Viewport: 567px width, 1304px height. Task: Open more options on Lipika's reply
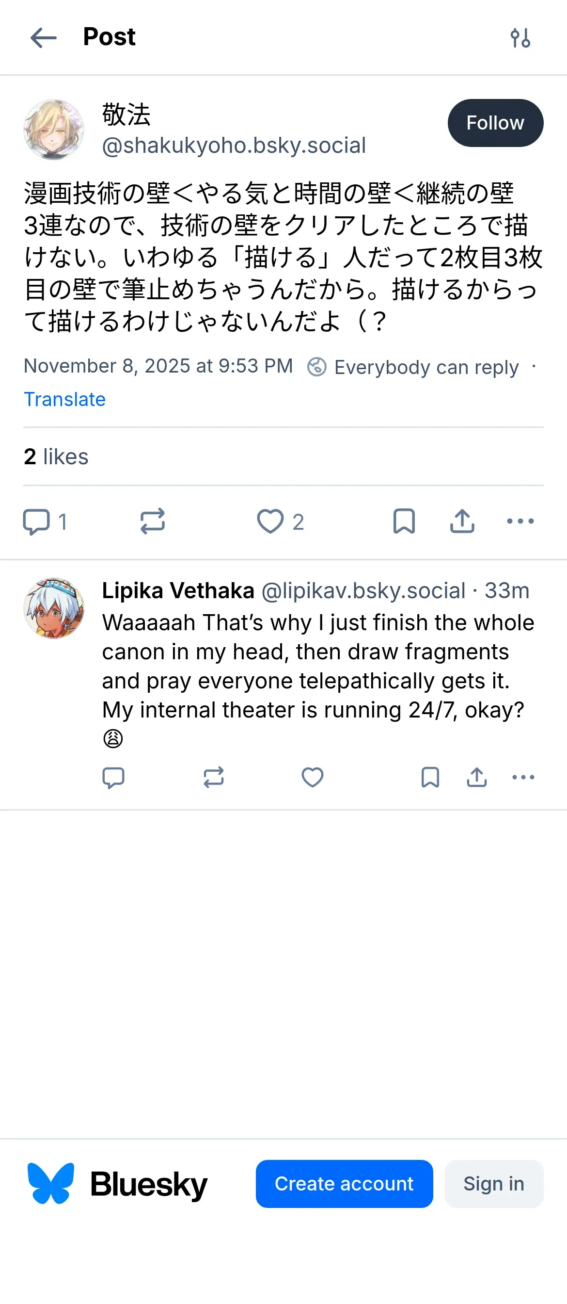click(x=523, y=778)
